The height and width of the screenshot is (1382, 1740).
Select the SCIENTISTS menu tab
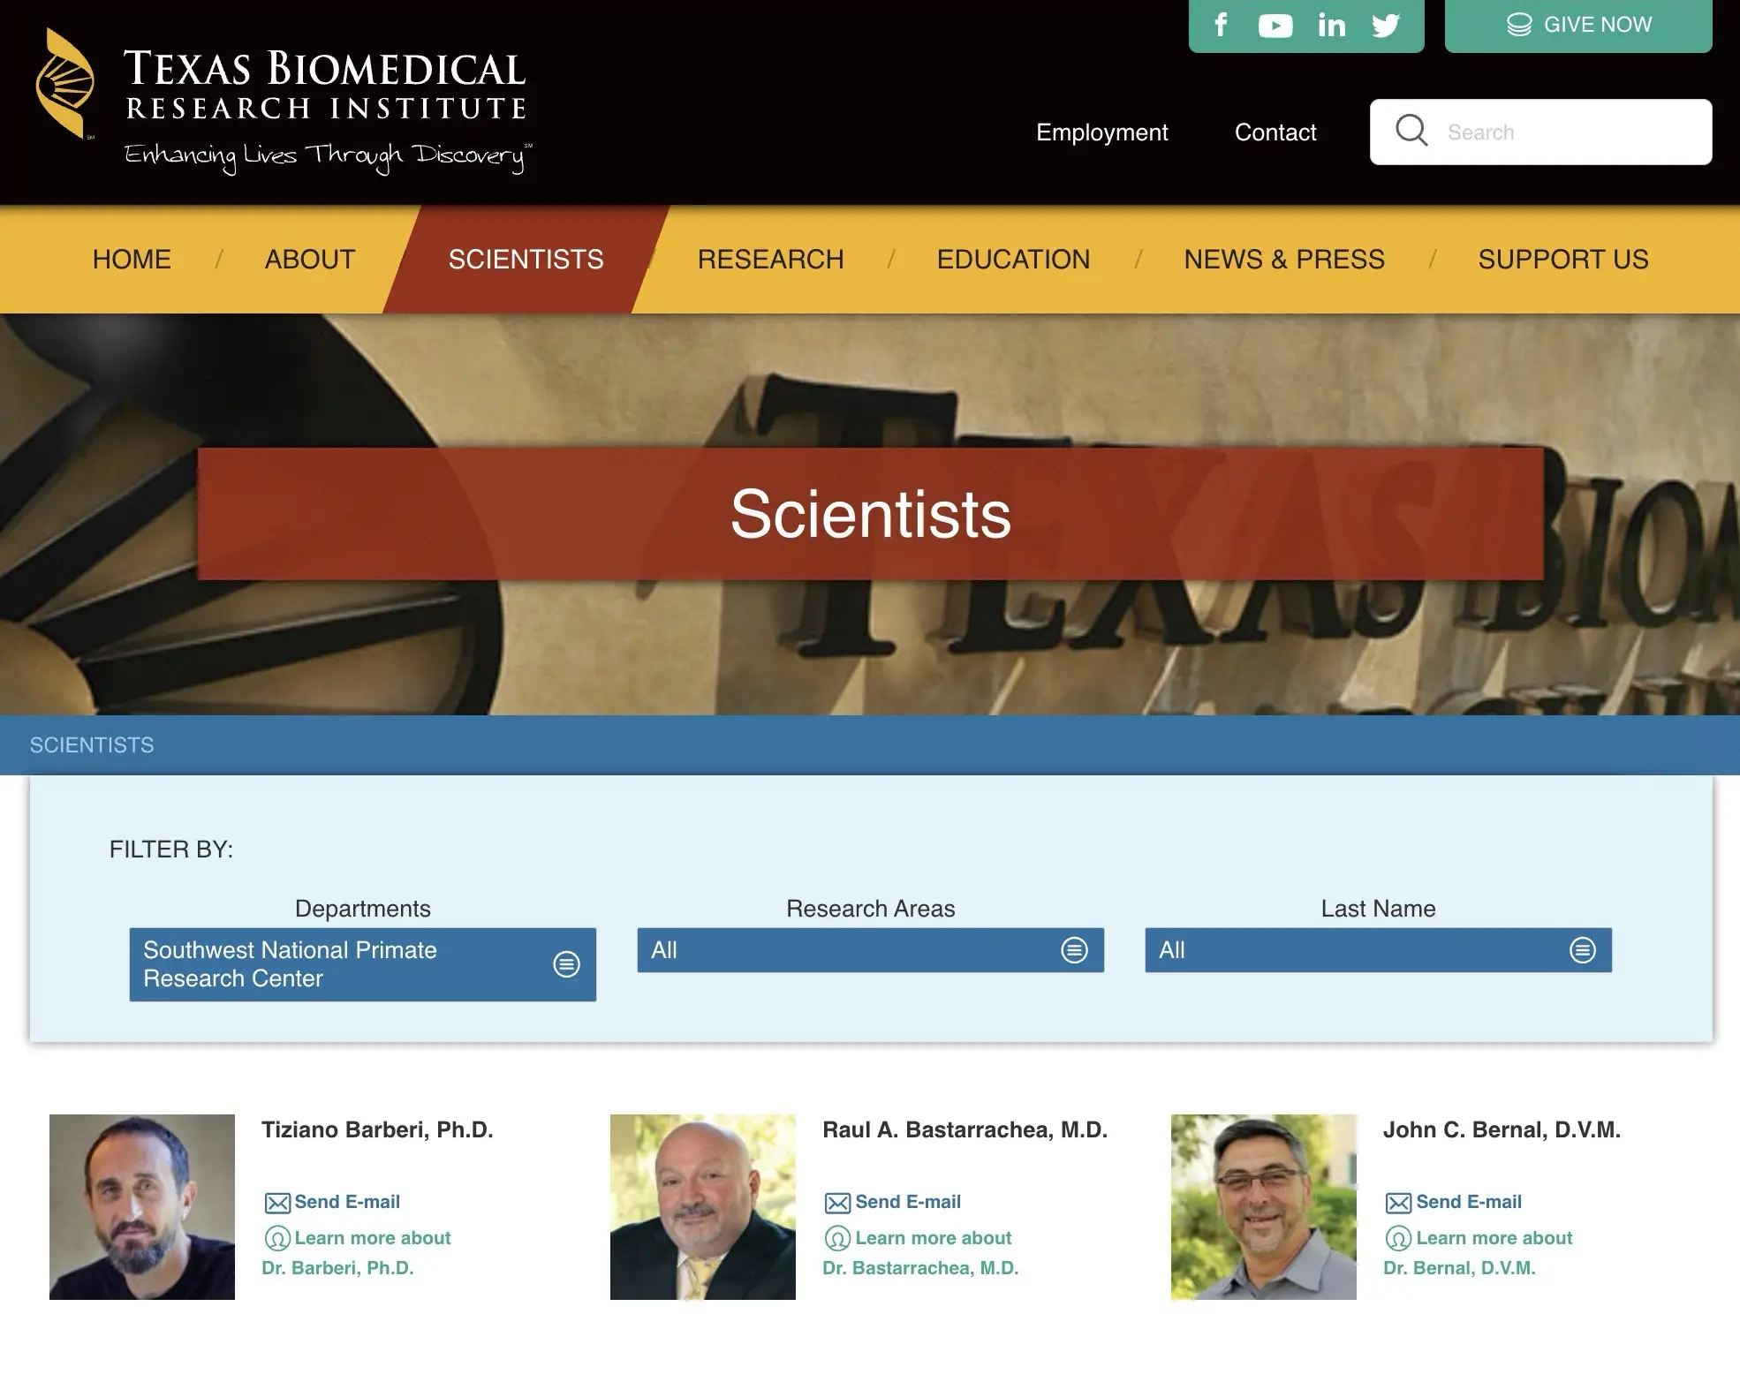(x=526, y=259)
